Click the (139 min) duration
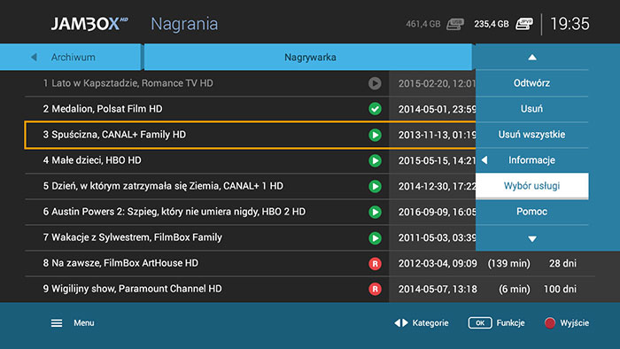620x349 pixels. tap(509, 264)
